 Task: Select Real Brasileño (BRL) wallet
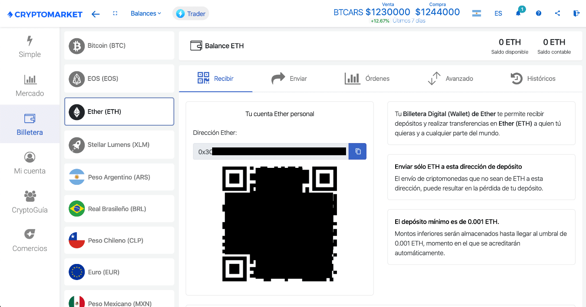coord(119,209)
